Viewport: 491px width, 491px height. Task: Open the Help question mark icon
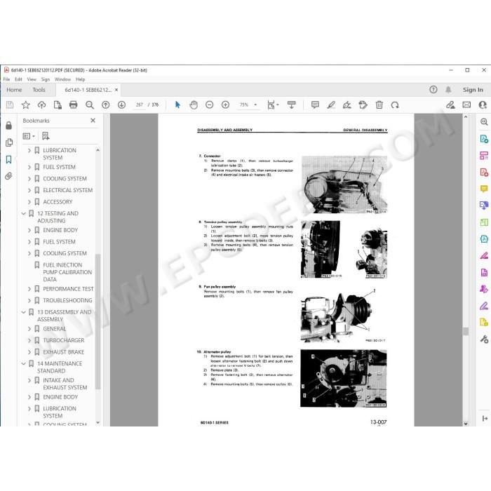click(x=433, y=90)
